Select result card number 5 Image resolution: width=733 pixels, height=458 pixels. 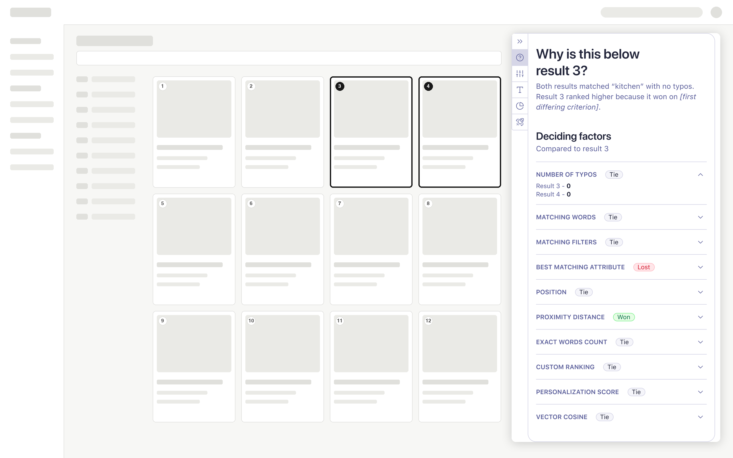click(x=194, y=249)
